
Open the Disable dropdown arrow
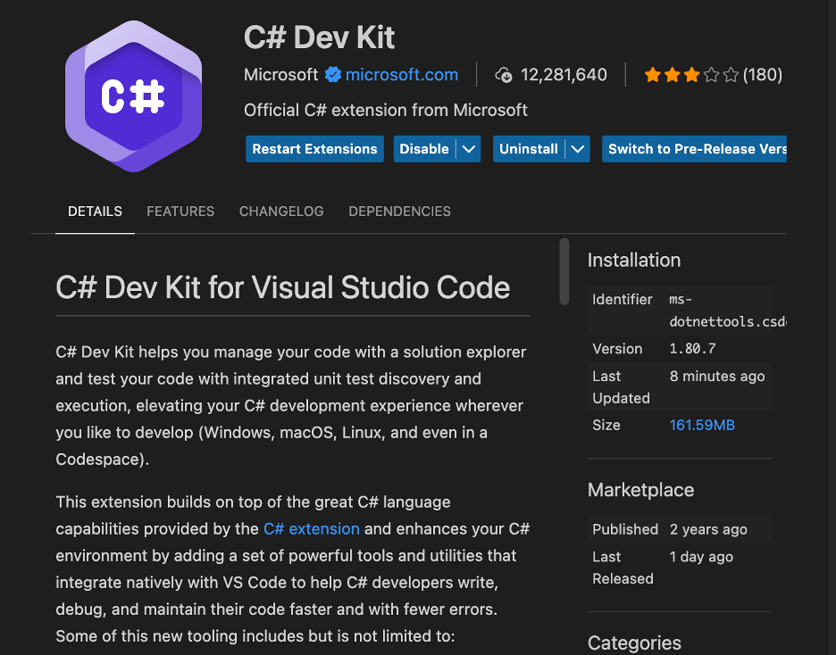[x=469, y=149]
